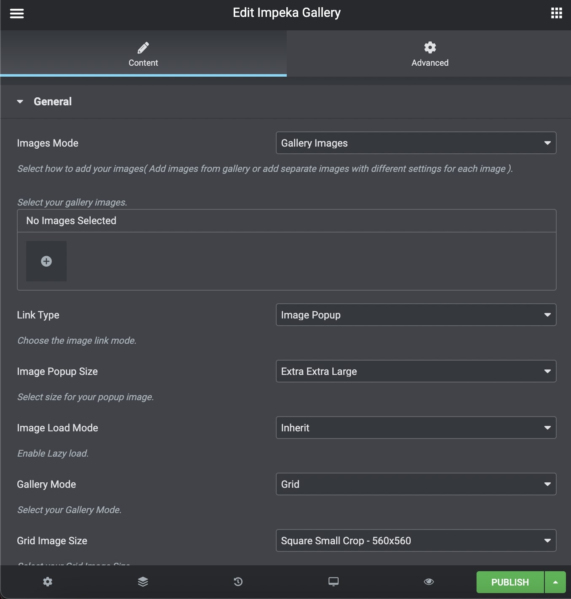Click 'Choose the image link mode.' hint
The width and height of the screenshot is (571, 599).
click(x=77, y=340)
